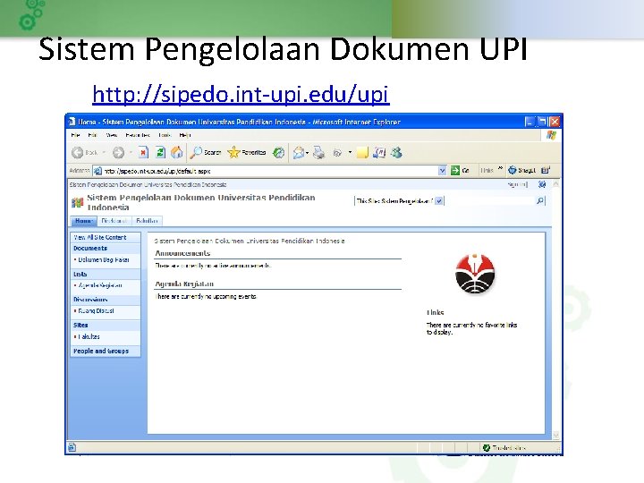This screenshot has height=483, width=644.
Task: Switch to the Direktorat tab
Action: pos(114,221)
